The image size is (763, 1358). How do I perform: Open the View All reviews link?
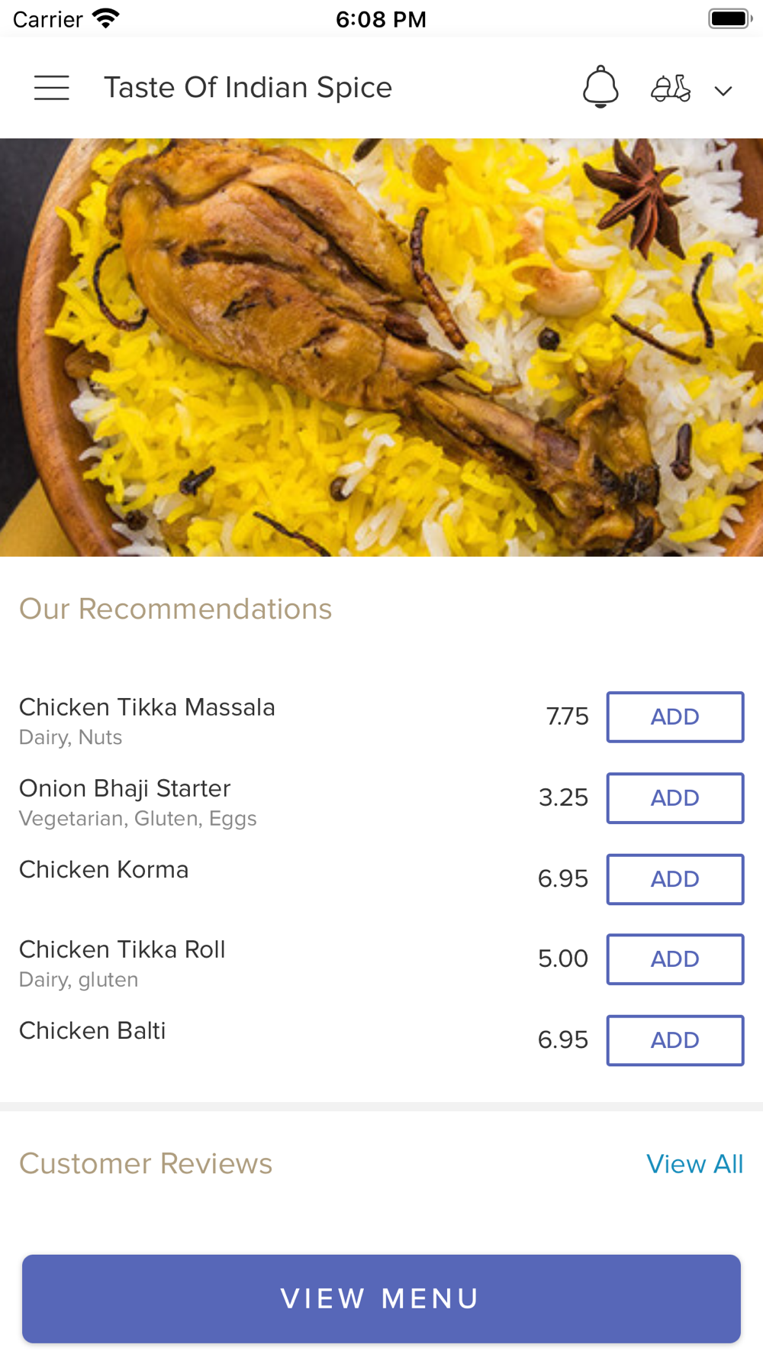click(x=694, y=1163)
